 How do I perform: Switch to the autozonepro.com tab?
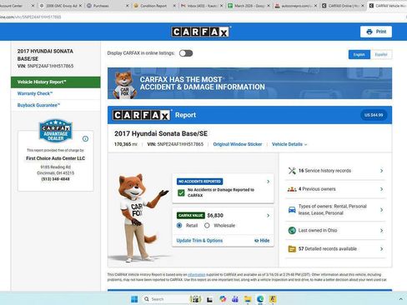pyautogui.click(x=296, y=6)
